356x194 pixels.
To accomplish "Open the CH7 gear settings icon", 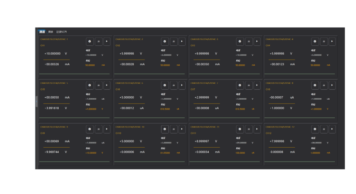I will pos(240,85).
